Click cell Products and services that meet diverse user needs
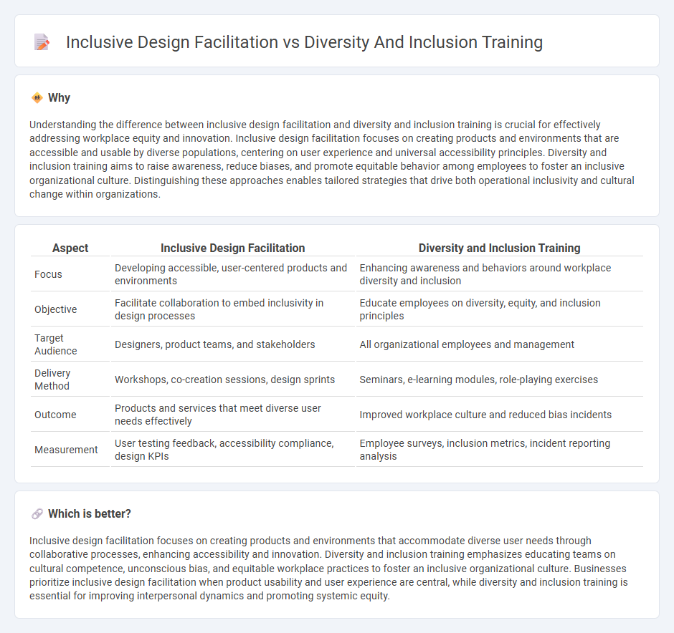Image resolution: width=674 pixels, height=633 pixels. coord(233,415)
